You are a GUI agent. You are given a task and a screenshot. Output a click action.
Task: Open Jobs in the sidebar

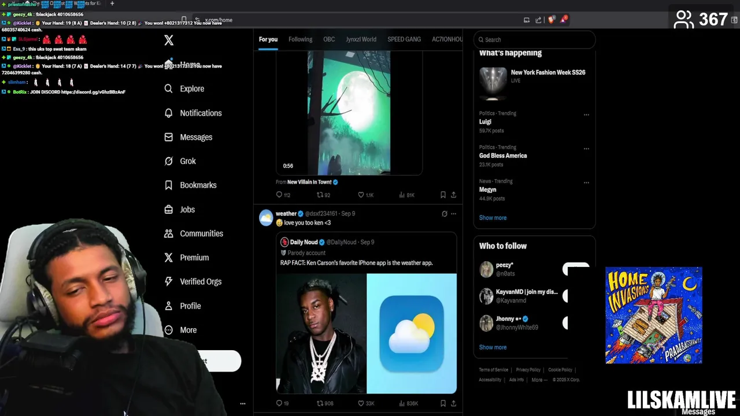click(x=180, y=209)
